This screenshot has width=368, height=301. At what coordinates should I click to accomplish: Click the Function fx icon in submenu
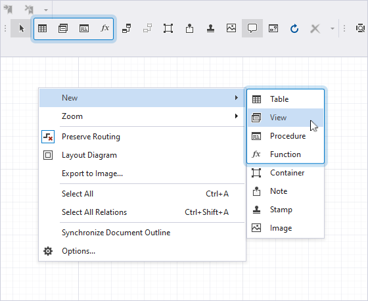tap(256, 154)
